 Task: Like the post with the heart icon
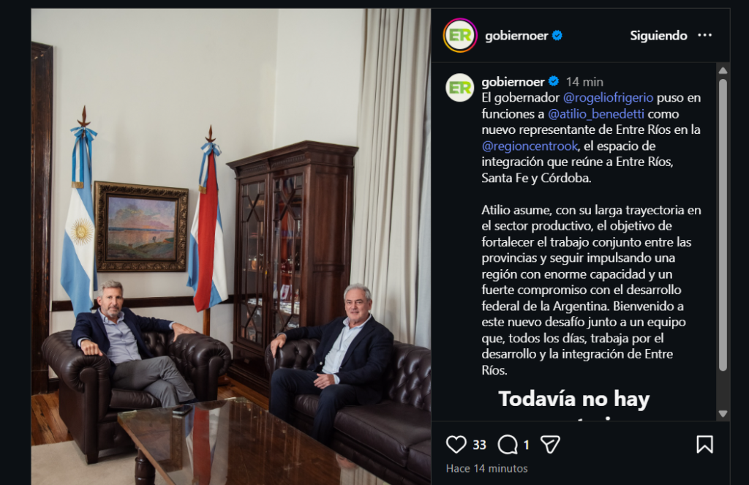(x=456, y=445)
